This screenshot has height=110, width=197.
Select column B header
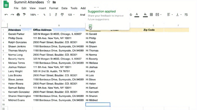point(59,25)
